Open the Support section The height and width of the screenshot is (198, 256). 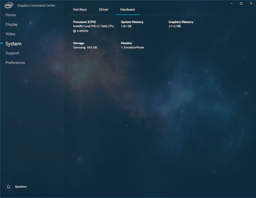12,53
